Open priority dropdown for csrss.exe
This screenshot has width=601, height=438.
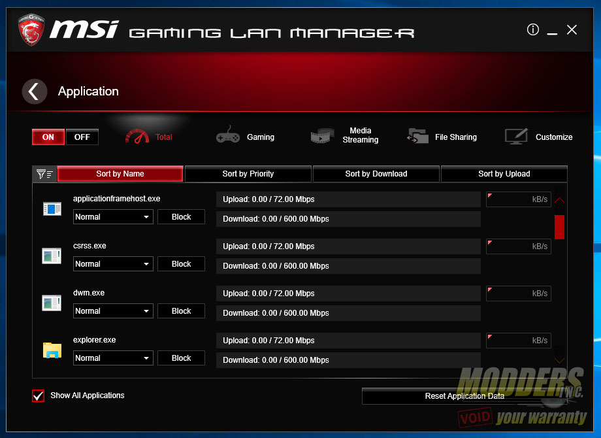(x=113, y=264)
